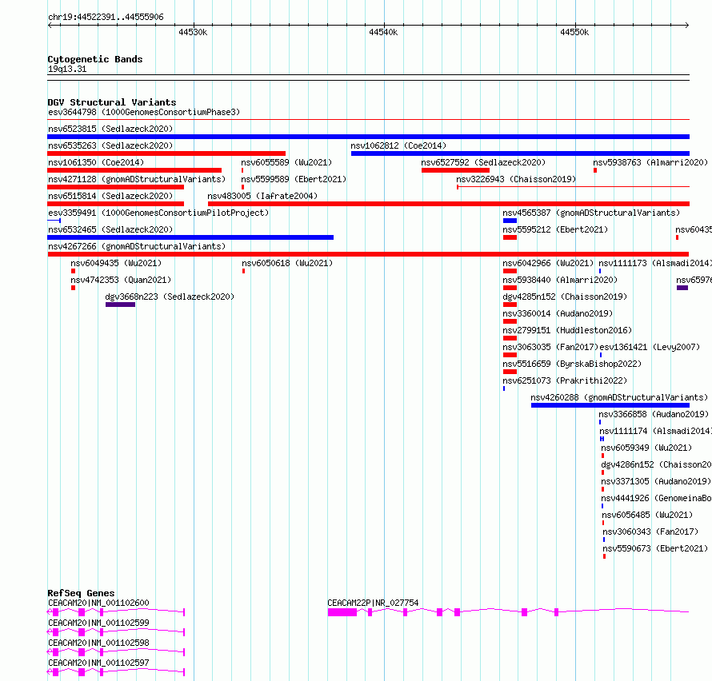Open the dgv4286n152 Chaisson variant label
The image size is (712, 681).
(656, 464)
